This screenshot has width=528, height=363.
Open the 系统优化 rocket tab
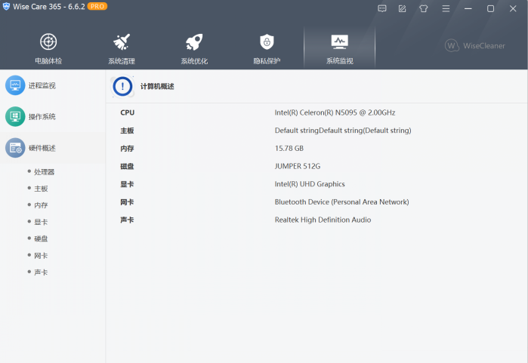[194, 48]
